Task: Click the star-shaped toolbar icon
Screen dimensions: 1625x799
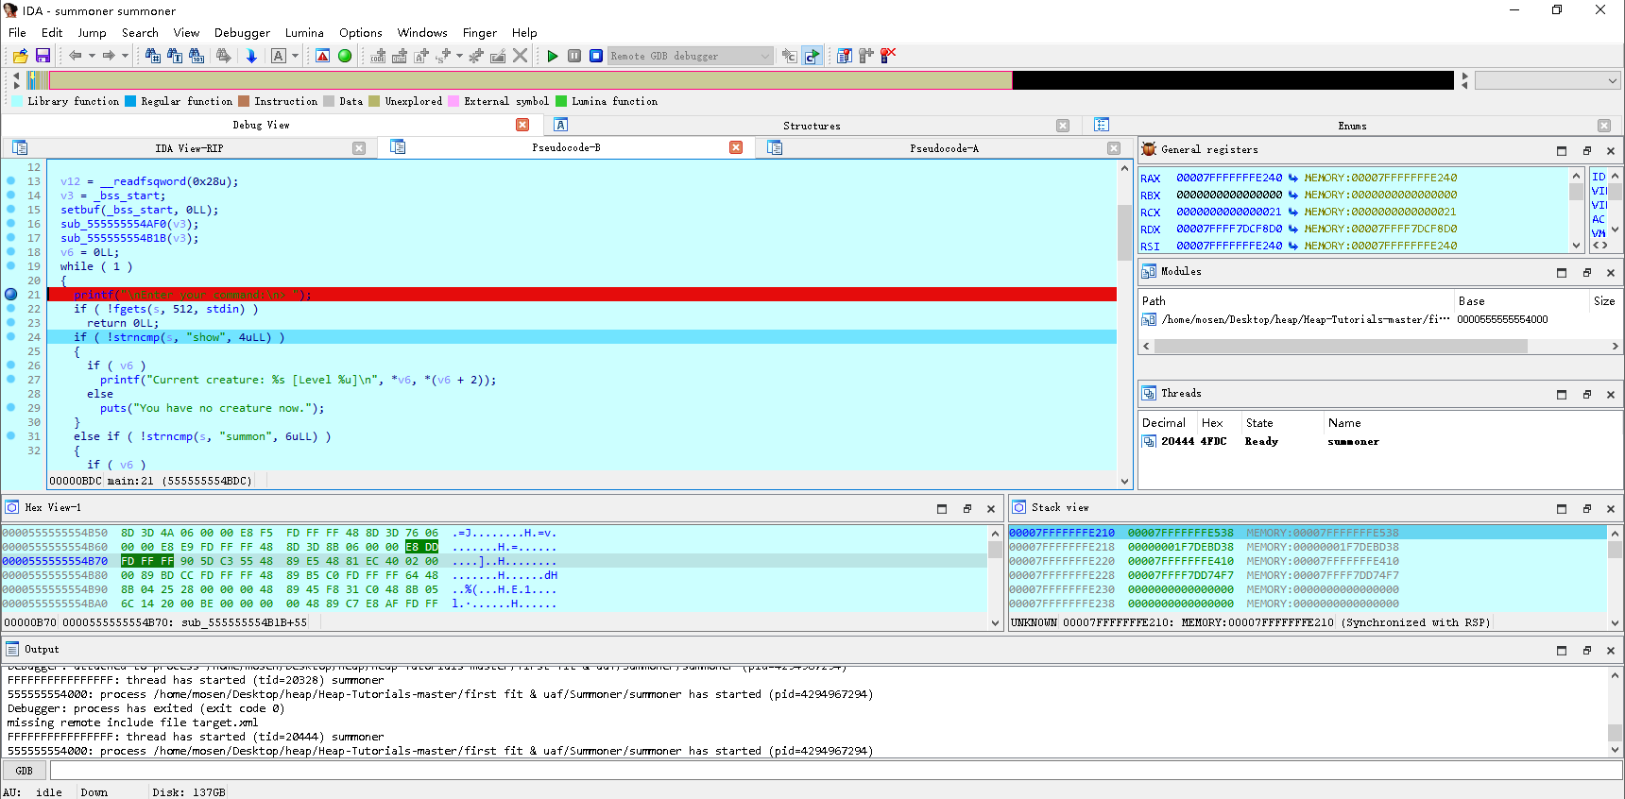Action: click(x=476, y=56)
